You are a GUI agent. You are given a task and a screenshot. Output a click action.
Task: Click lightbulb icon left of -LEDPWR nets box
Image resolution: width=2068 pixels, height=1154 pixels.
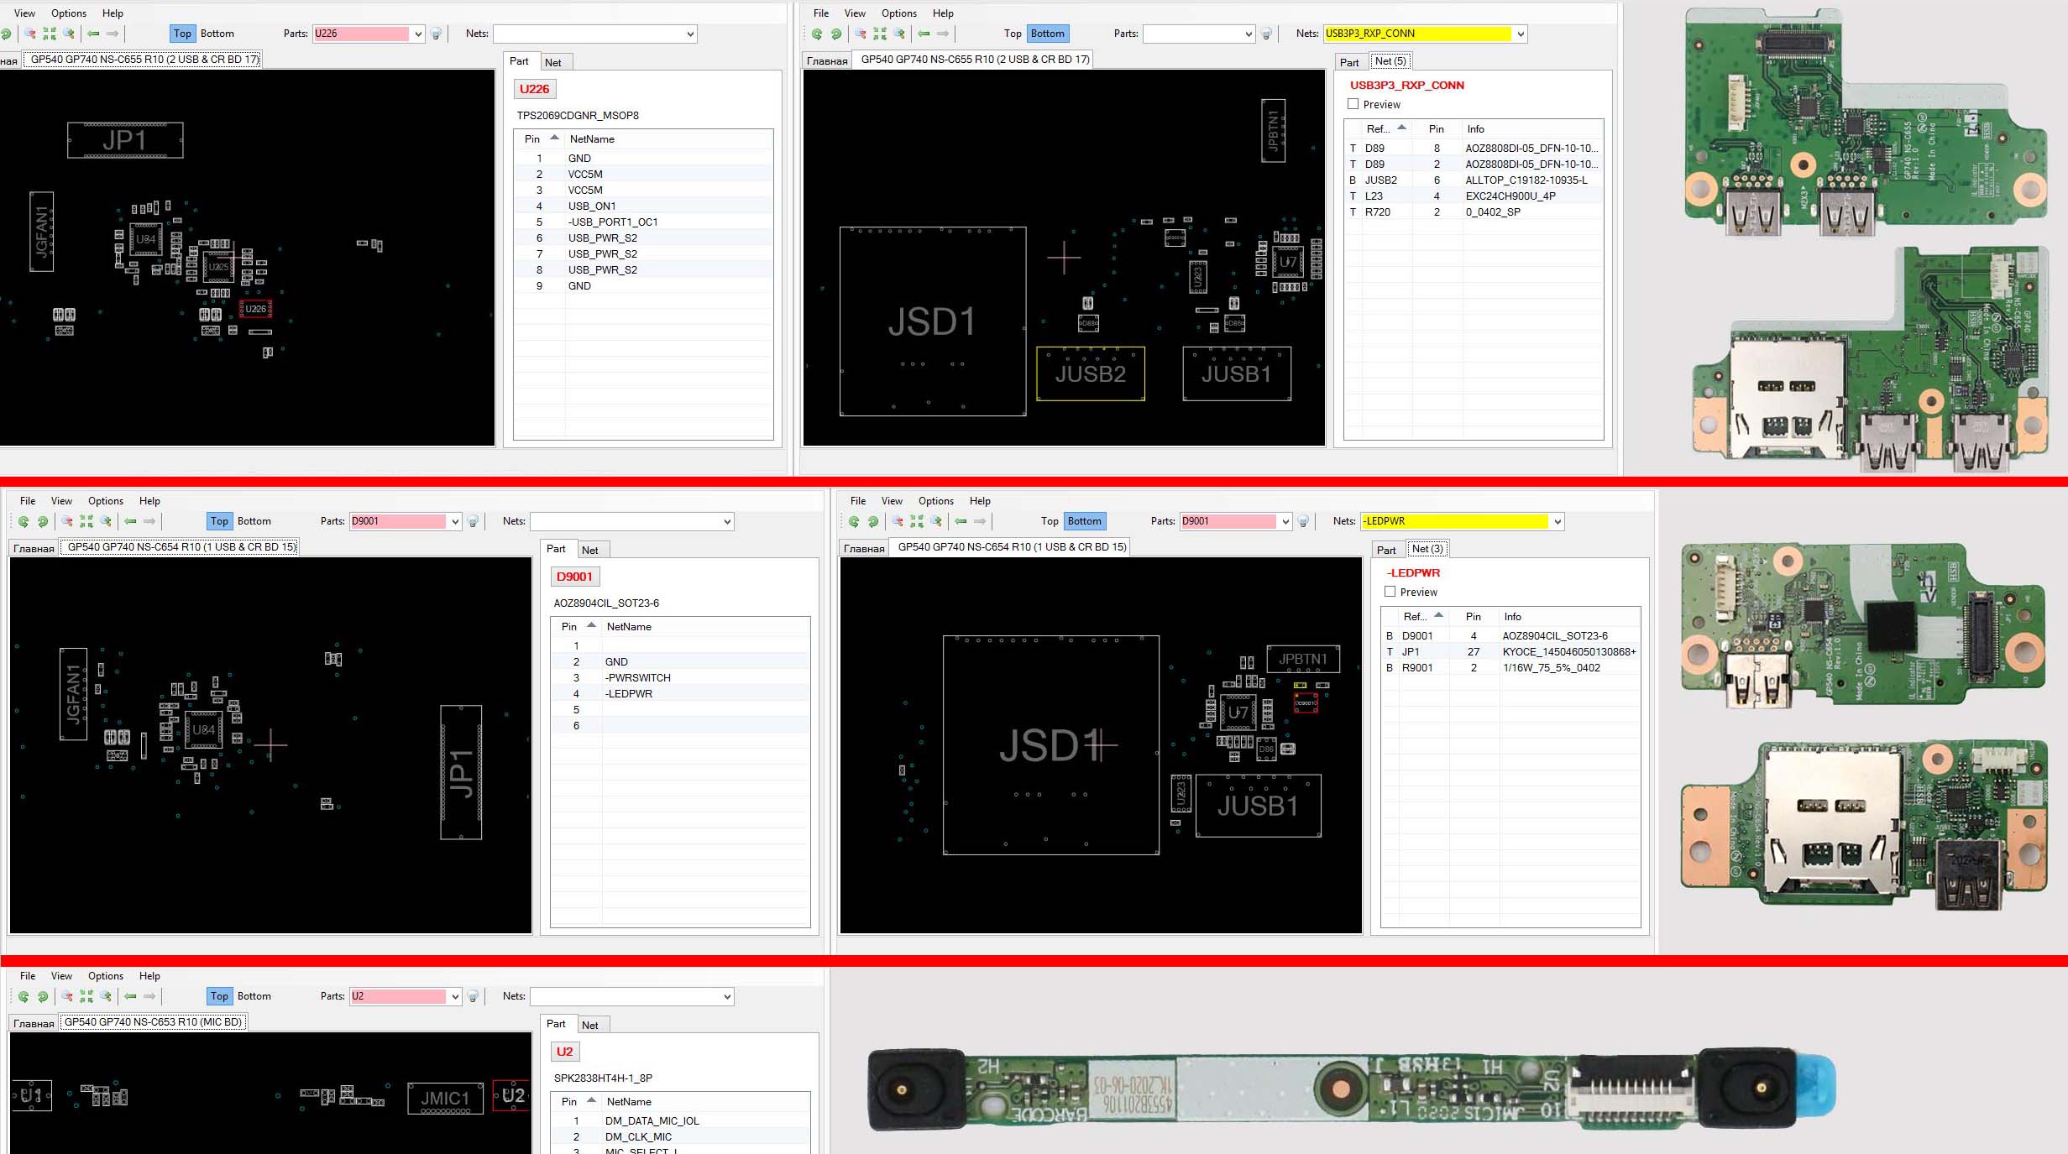(1304, 521)
